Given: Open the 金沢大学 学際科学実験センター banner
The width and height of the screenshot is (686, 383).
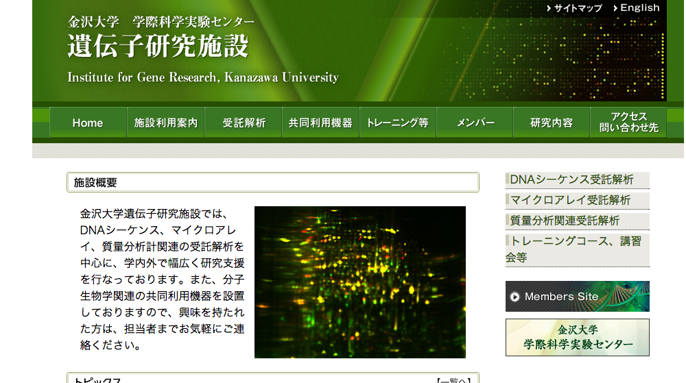Looking at the screenshot, I should click(x=578, y=337).
